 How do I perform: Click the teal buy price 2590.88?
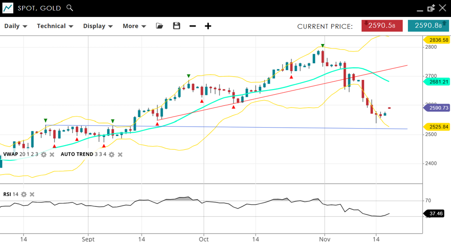pos(428,26)
